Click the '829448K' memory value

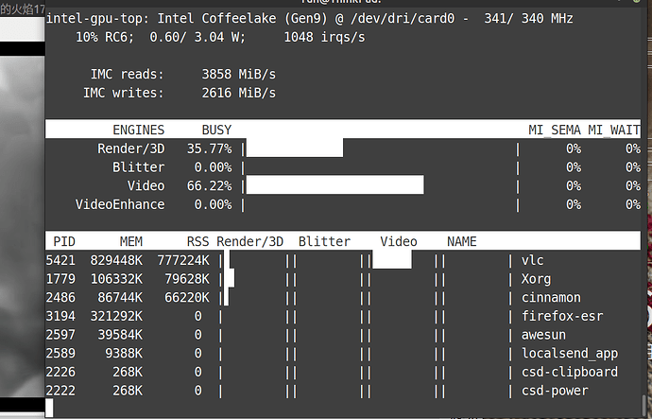click(116, 260)
